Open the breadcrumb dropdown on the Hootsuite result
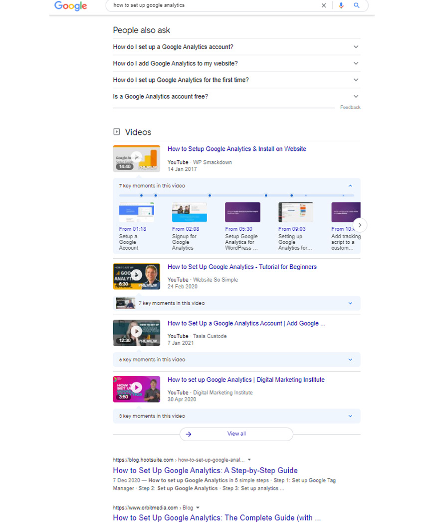424x522 pixels. click(x=249, y=460)
